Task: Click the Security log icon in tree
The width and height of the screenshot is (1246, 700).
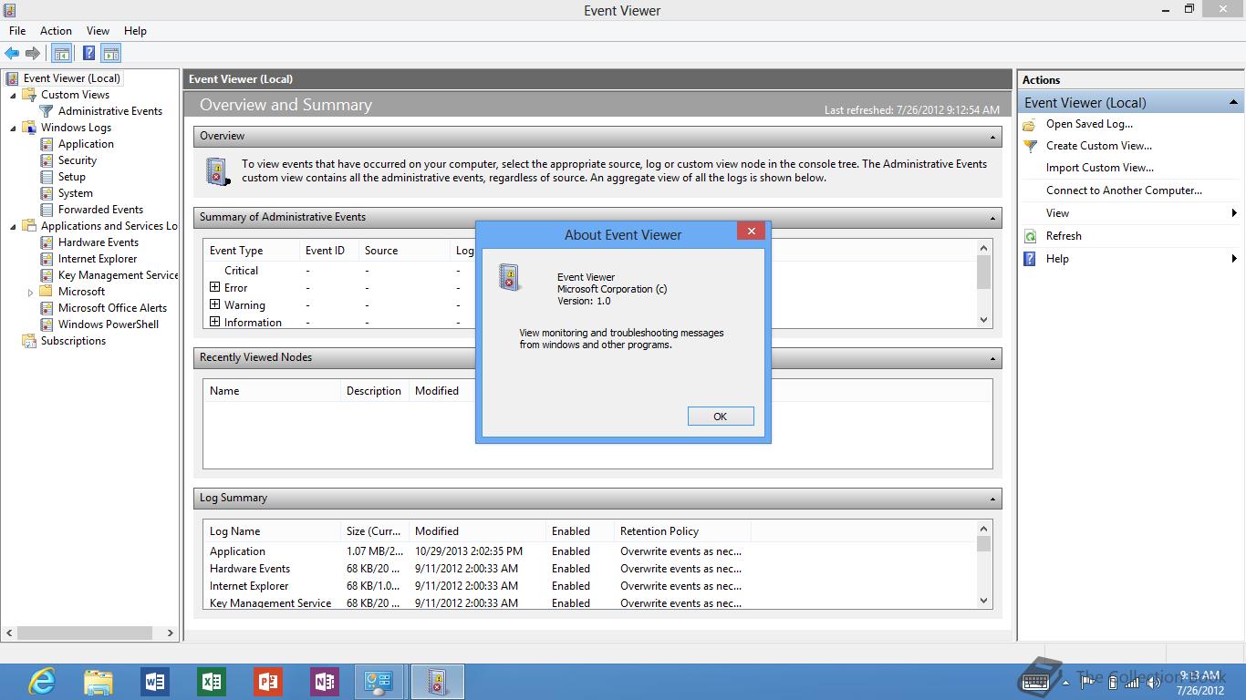Action: click(x=47, y=160)
